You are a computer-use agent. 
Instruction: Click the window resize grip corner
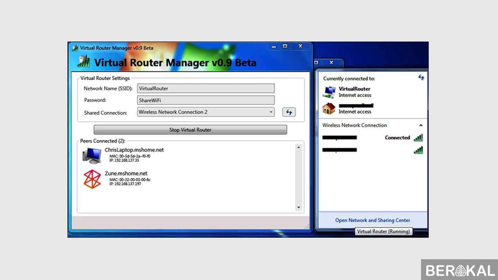pos(307,226)
